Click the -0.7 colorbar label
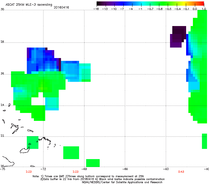This screenshot has width=209, height=184. 150,9
